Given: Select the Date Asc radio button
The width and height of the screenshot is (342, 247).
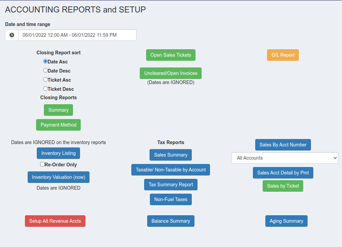Looking at the screenshot, I should point(45,61).
